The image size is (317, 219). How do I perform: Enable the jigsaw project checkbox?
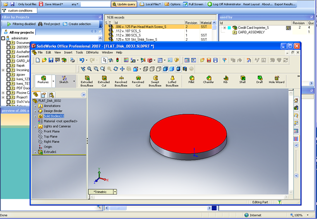[8, 75]
